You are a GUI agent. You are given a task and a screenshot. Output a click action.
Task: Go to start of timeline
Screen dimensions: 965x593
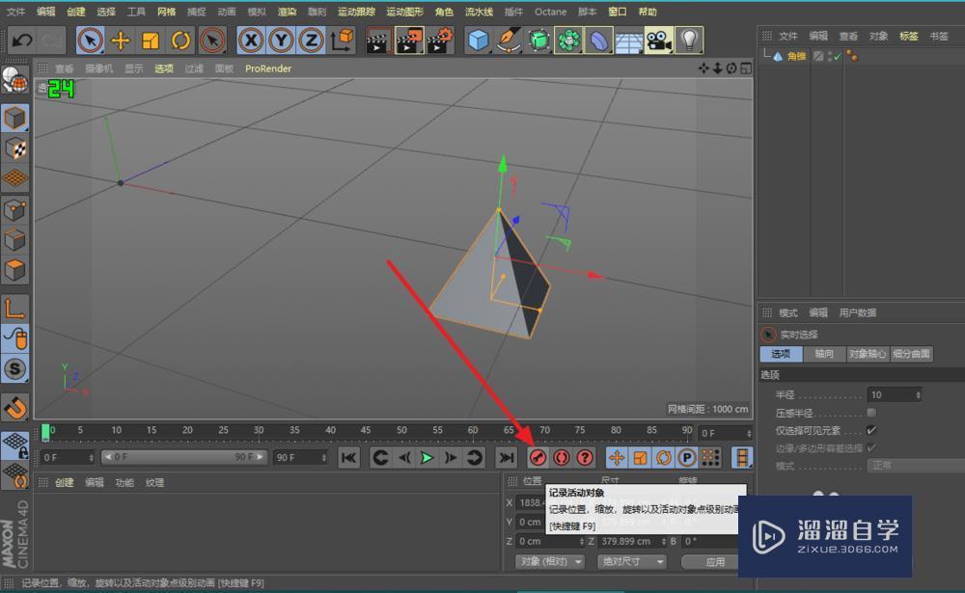[x=349, y=458]
